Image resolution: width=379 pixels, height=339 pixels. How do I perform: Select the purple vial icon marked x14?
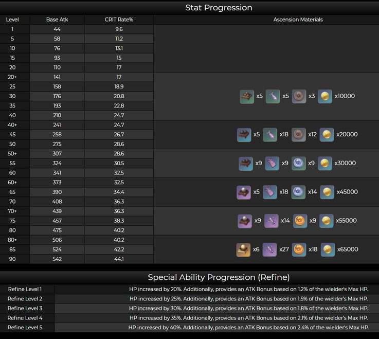(271, 221)
